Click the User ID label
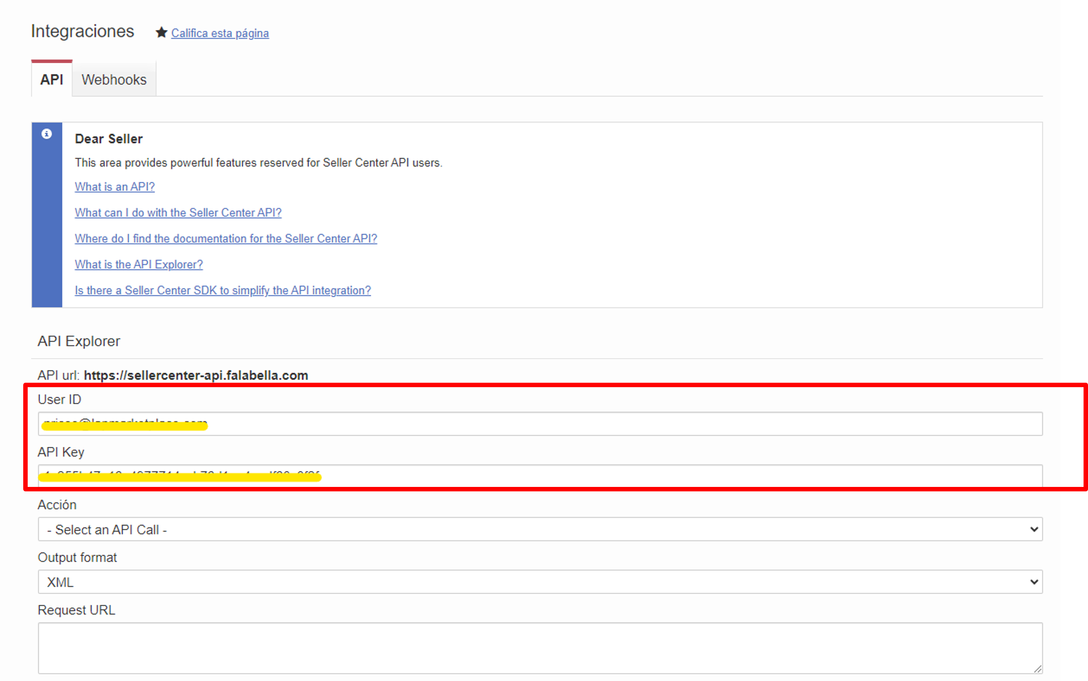This screenshot has height=681, width=1088. (59, 400)
